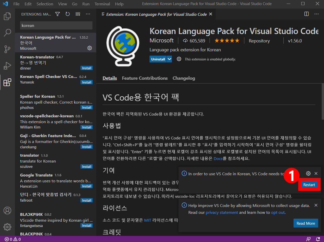Click the Microsoft publisher name
The height and width of the screenshot is (242, 324).
pyautogui.click(x=162, y=41)
